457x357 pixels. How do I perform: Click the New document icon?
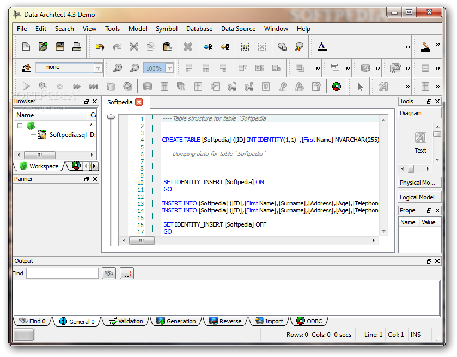26,47
